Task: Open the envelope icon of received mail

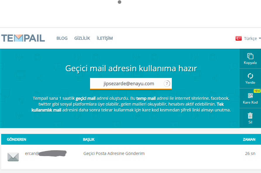Action: pyautogui.click(x=13, y=157)
